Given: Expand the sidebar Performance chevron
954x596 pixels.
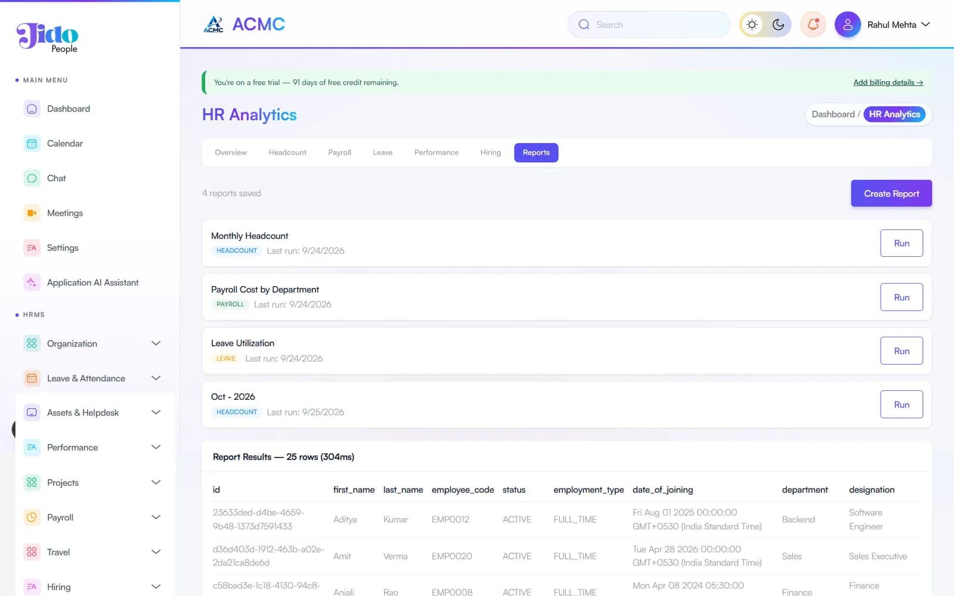Looking at the screenshot, I should click(x=156, y=447).
